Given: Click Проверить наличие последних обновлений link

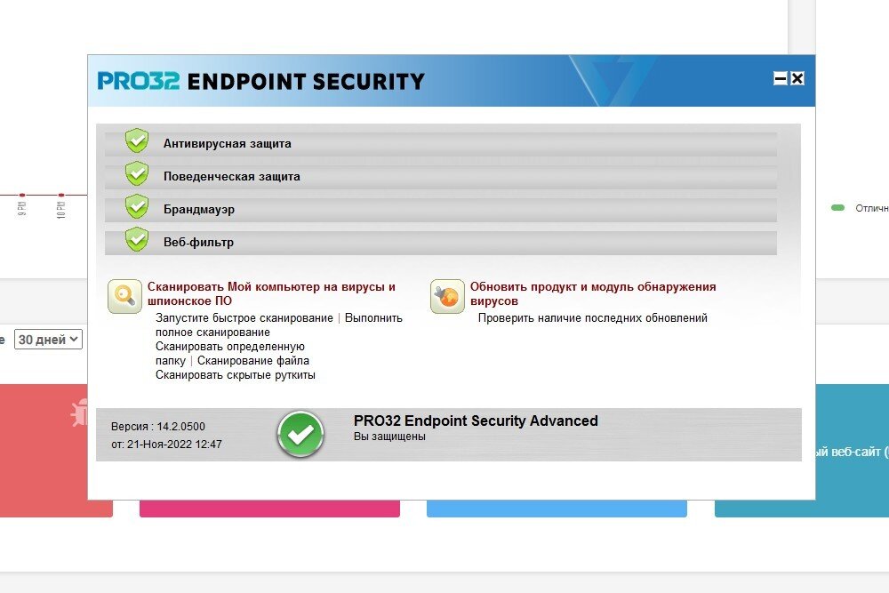Looking at the screenshot, I should [x=592, y=318].
